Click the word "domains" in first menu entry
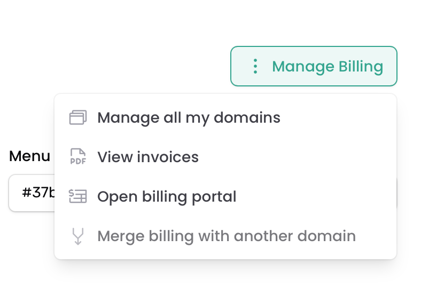The width and height of the screenshot is (421, 287). (247, 118)
